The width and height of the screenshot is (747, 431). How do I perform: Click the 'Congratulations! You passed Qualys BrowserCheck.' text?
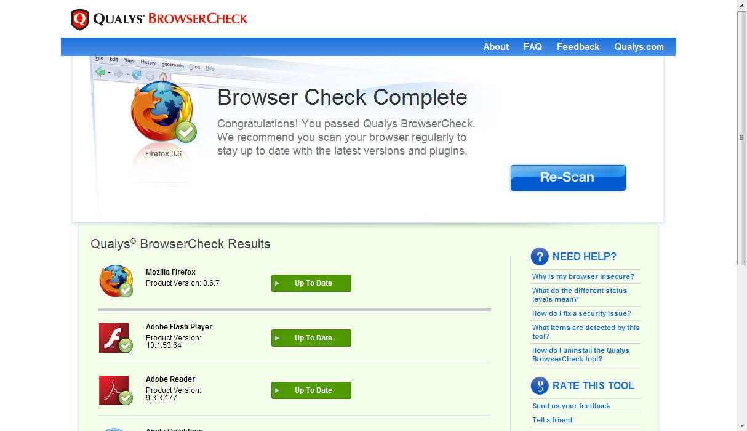tap(346, 124)
